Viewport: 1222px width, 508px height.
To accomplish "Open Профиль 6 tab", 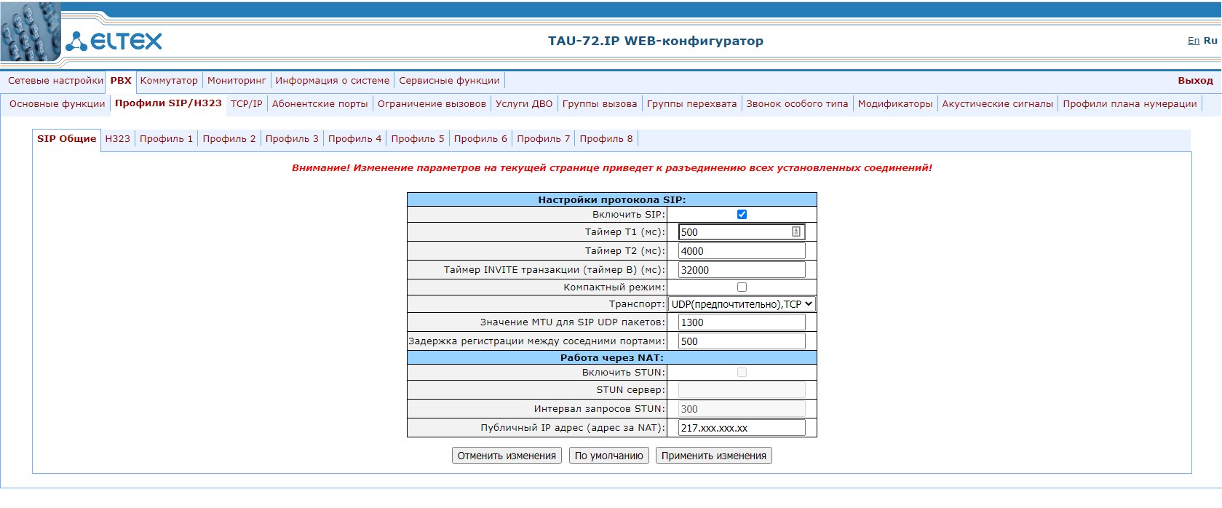I will [x=480, y=139].
